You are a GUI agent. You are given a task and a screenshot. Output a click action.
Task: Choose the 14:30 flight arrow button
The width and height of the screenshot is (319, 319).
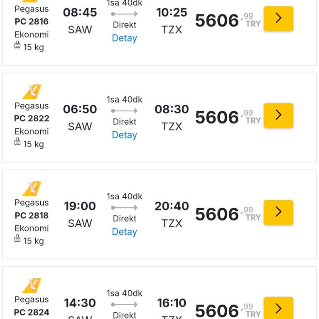278,308
